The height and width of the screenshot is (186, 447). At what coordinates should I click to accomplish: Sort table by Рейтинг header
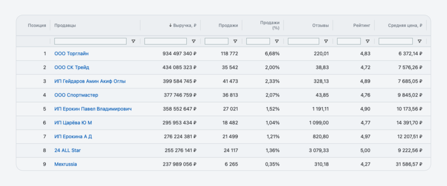click(x=361, y=25)
